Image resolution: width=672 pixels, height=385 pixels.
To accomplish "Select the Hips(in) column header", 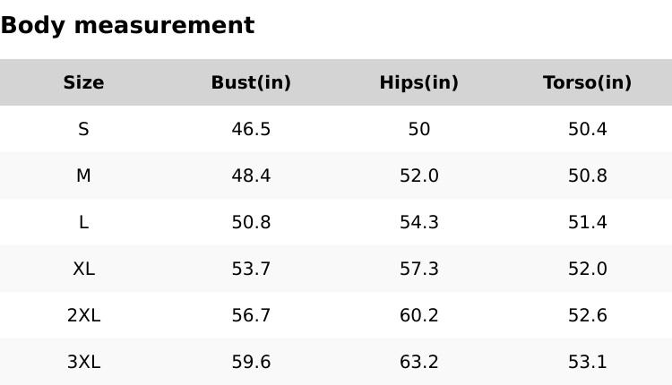I will click(x=418, y=82).
